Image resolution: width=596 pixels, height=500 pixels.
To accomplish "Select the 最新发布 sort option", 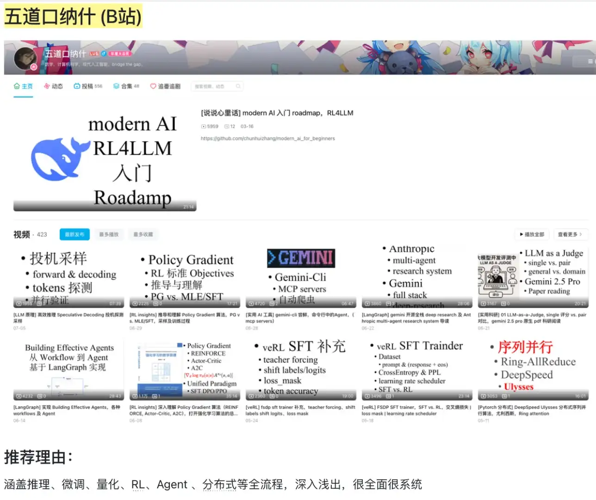I will 74,234.
